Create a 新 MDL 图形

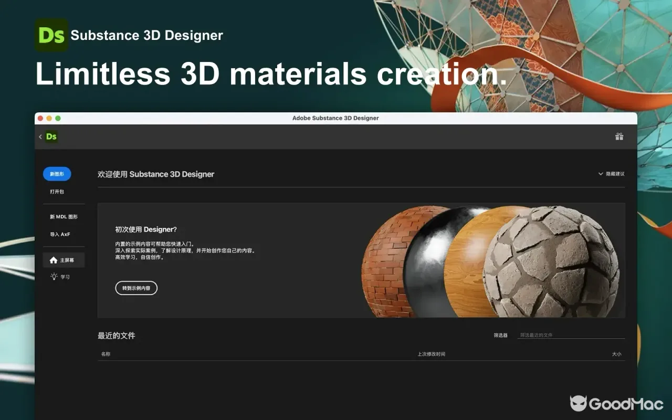[64, 216]
